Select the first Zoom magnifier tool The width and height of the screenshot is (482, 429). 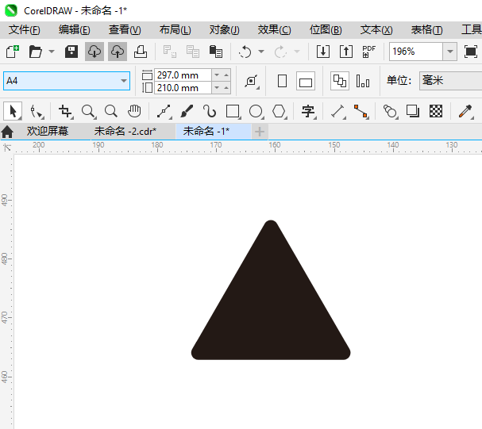88,111
